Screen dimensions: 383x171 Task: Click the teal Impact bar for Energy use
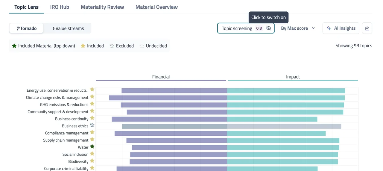point(286,90)
